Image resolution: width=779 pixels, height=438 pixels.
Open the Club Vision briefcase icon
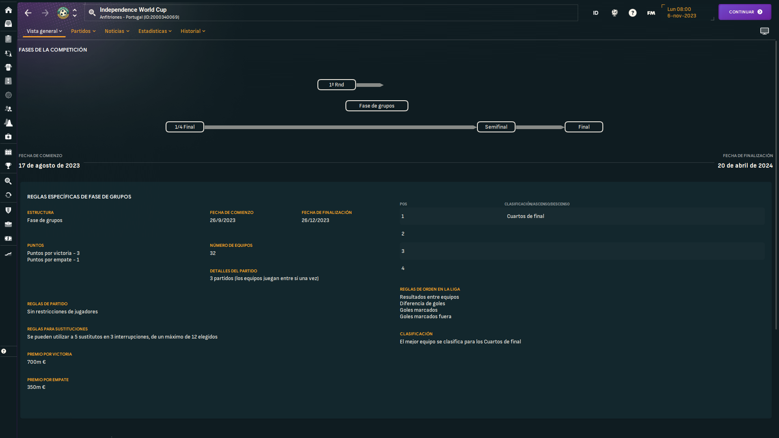[8, 224]
